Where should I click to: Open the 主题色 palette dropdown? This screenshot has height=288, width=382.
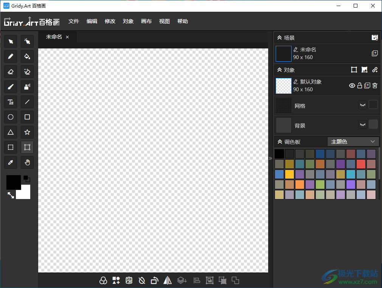click(x=352, y=142)
